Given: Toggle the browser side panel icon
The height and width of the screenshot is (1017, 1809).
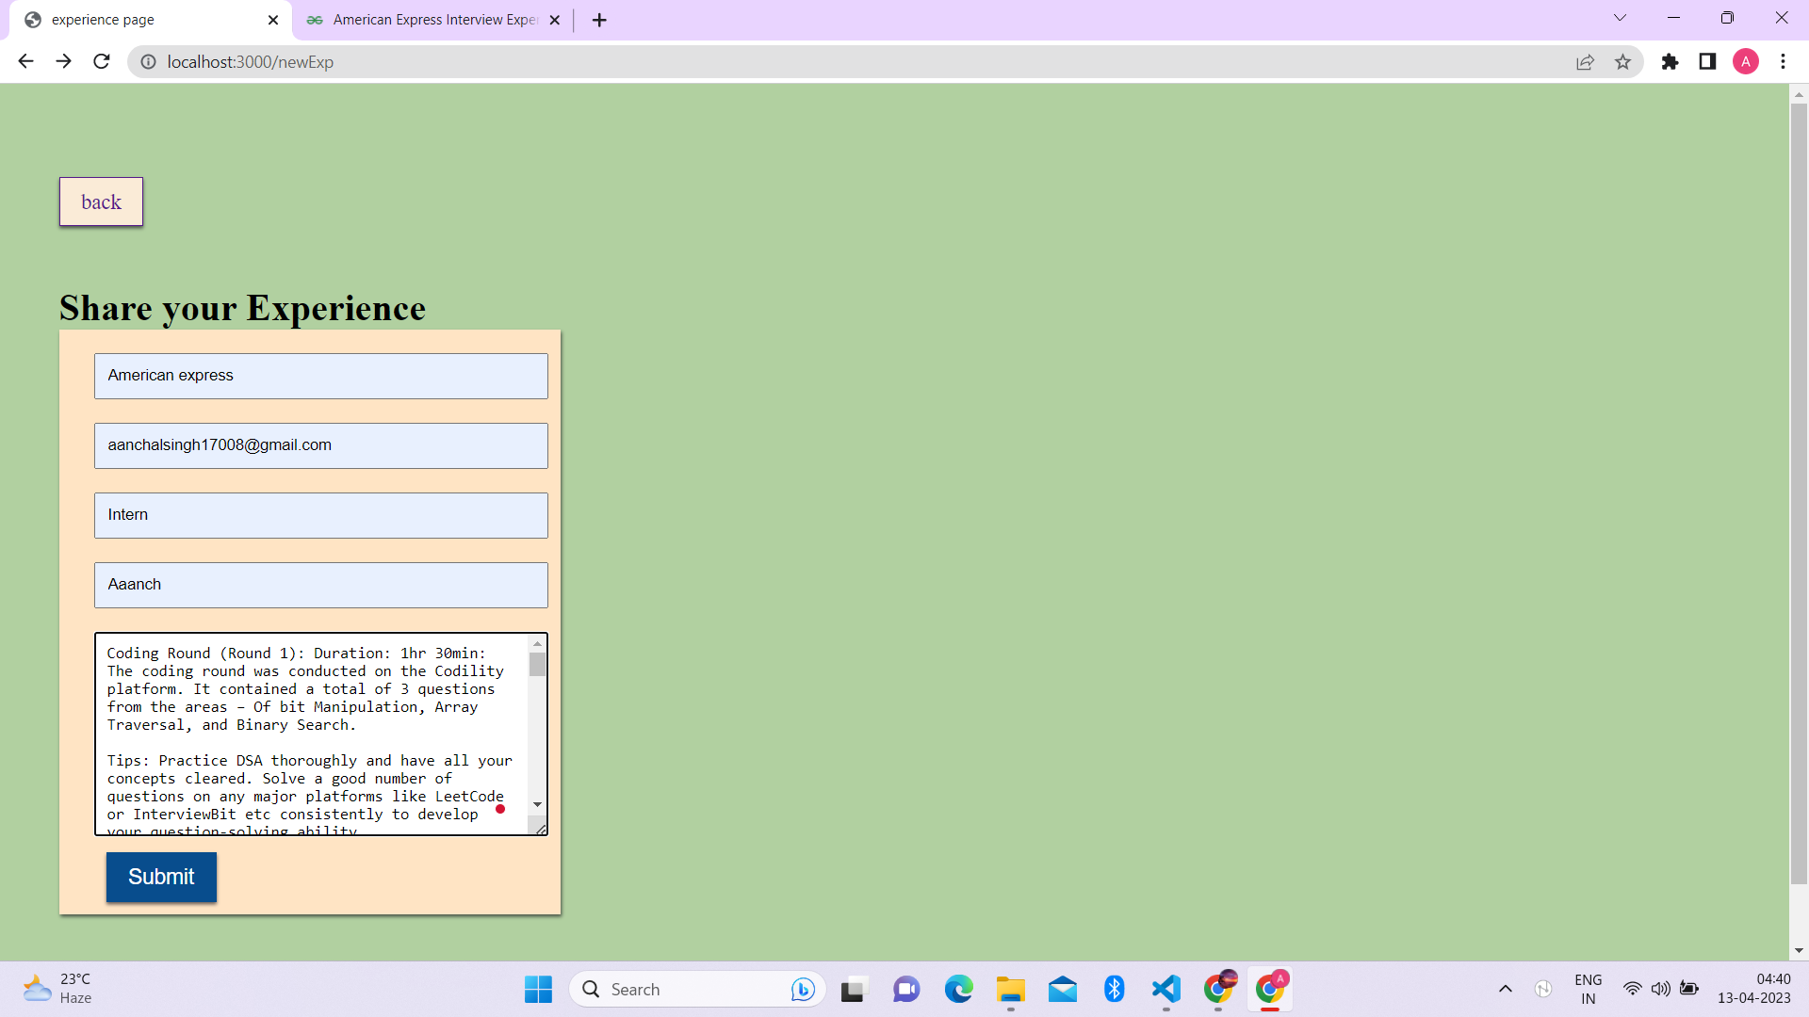Looking at the screenshot, I should coord(1707,61).
